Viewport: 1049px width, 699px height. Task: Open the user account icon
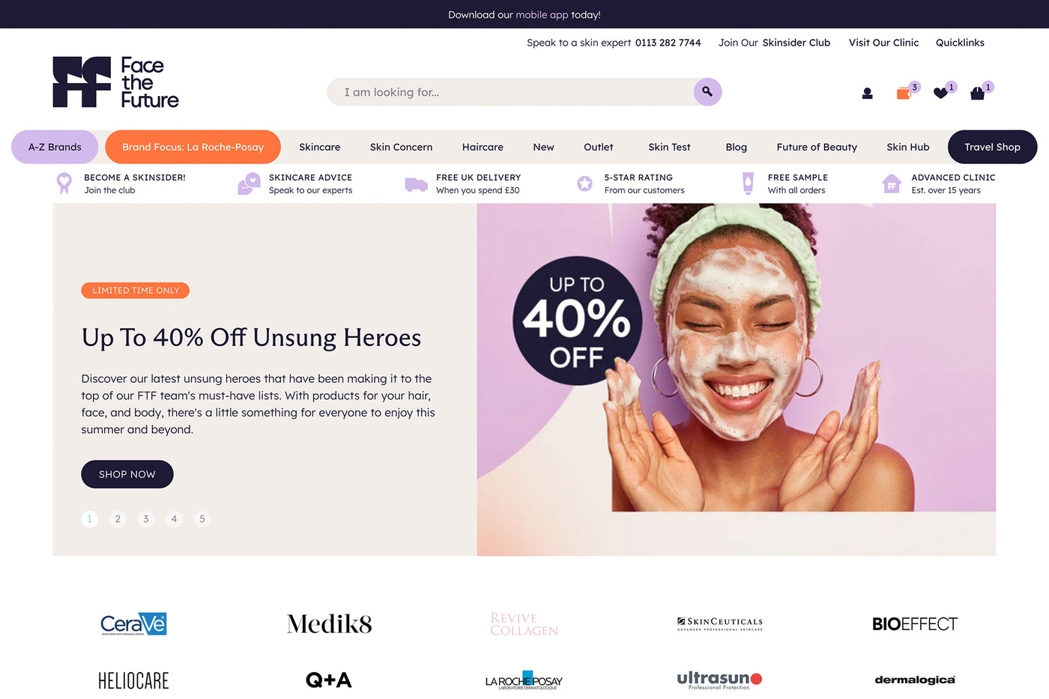coord(867,94)
